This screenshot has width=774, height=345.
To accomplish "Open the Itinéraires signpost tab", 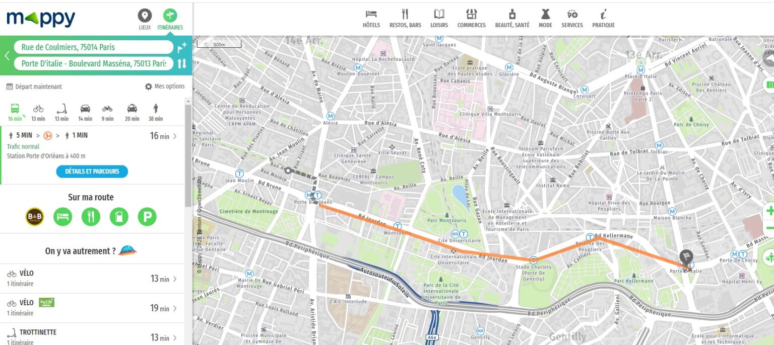I will click(x=170, y=20).
